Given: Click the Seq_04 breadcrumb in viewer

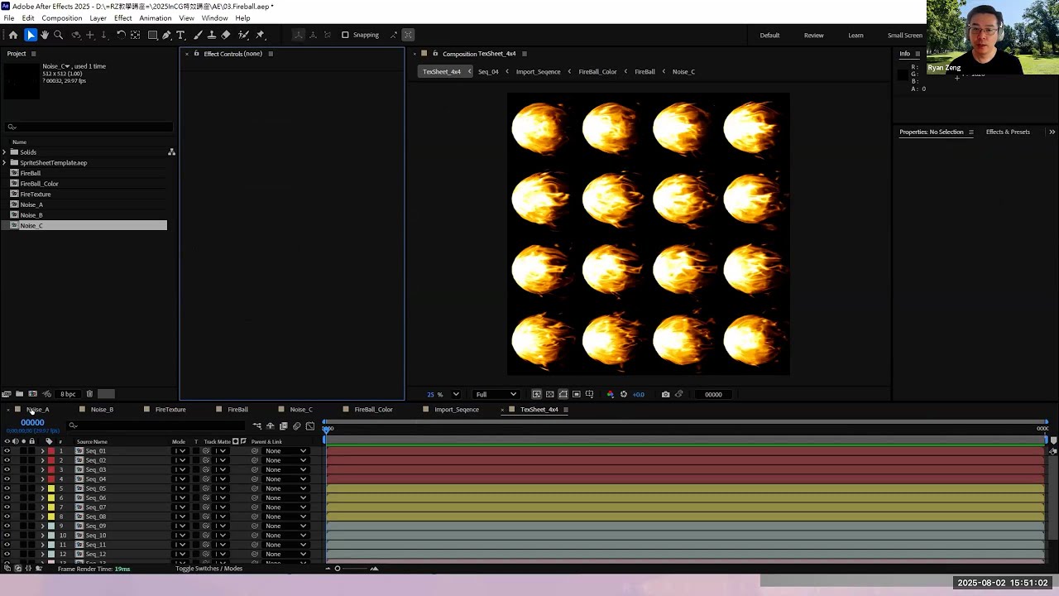Looking at the screenshot, I should 488,71.
